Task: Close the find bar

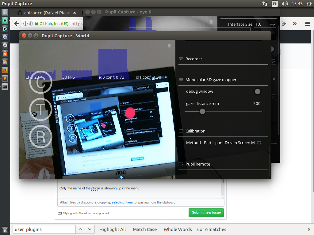Action: click(309, 229)
